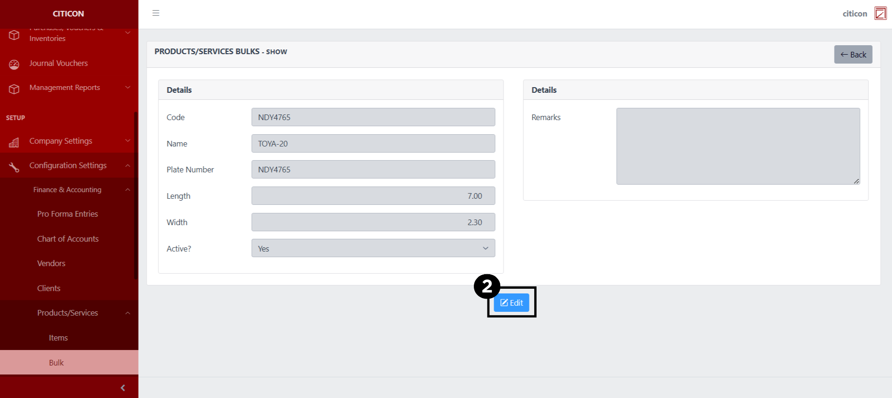The height and width of the screenshot is (398, 892).
Task: Click the SETUP section label
Action: pyautogui.click(x=16, y=118)
